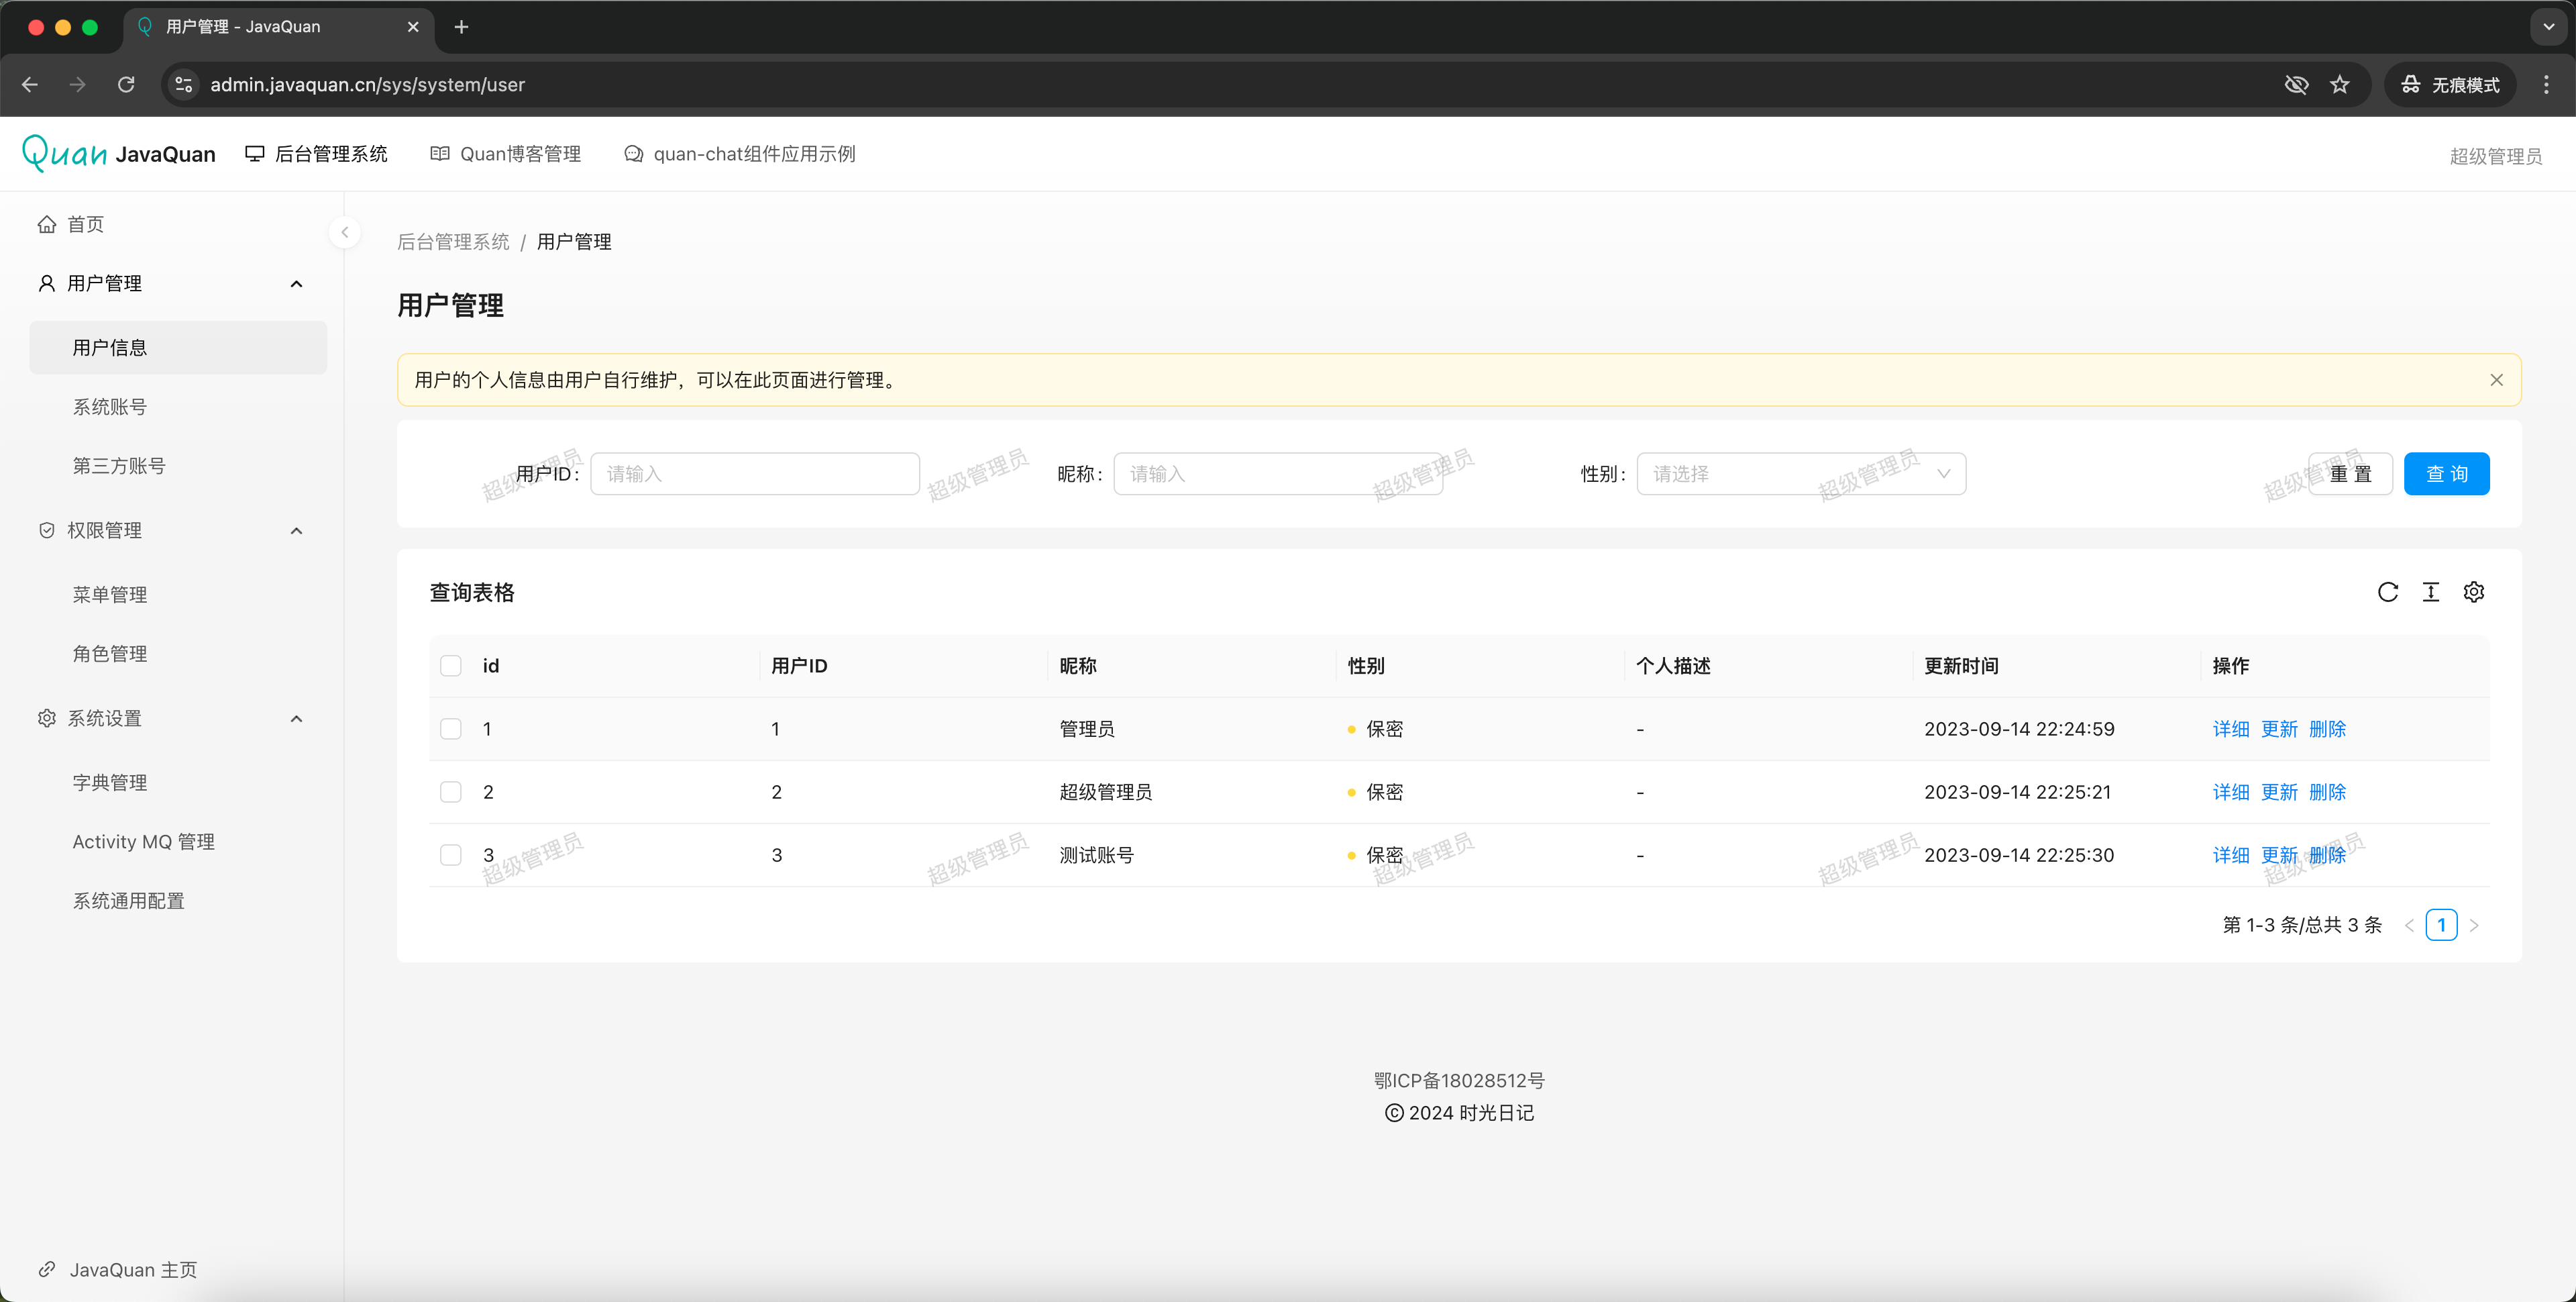Open the JavaQuan home link icon

pos(47,1269)
